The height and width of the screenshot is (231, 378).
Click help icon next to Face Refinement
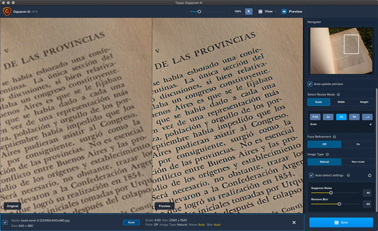click(334, 137)
